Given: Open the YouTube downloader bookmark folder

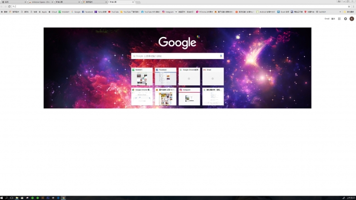Looking at the screenshot, I should point(130,12).
